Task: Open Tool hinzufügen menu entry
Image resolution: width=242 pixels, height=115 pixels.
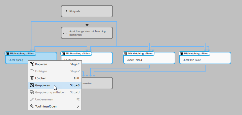Action: [46, 106]
